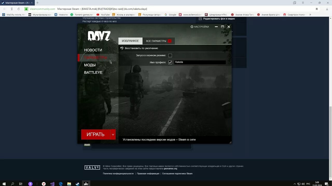332x186 pixels.
Task: Open the browser hamburger menu
Action: (303, 3)
